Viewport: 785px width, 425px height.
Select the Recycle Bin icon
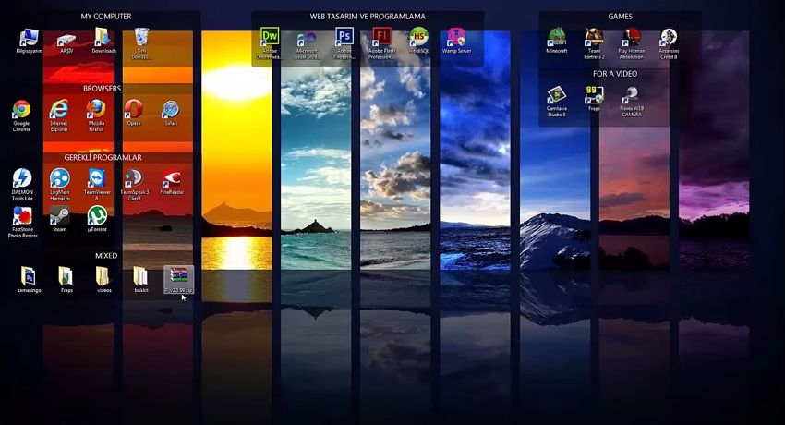click(140, 38)
